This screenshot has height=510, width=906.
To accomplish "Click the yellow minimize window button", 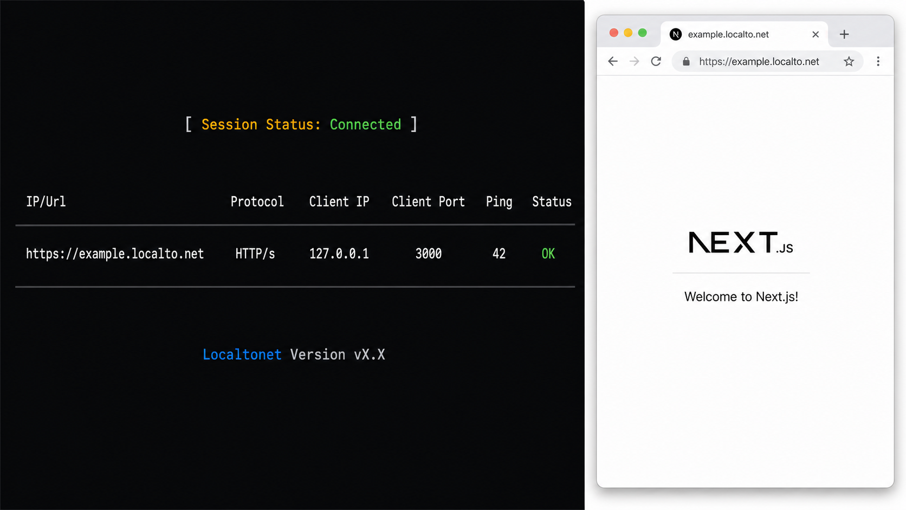I will (628, 33).
